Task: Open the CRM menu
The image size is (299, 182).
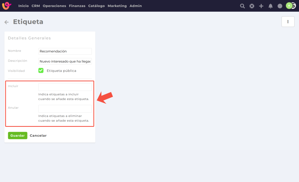Action: tap(36, 6)
